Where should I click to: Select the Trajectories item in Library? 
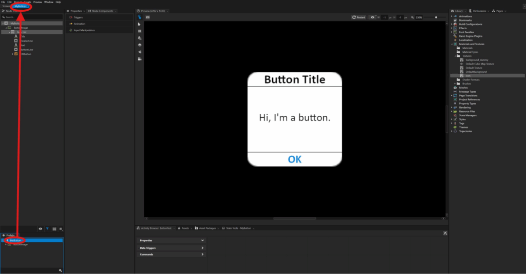click(465, 131)
